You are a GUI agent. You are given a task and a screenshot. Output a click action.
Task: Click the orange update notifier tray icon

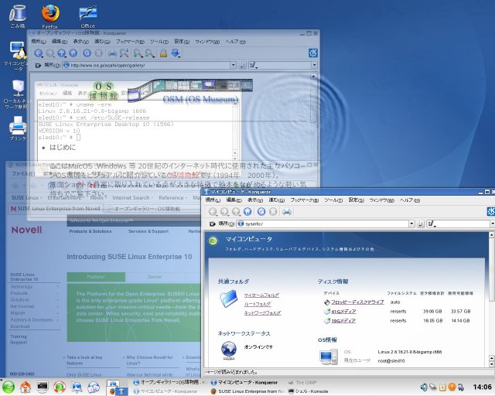point(452,387)
